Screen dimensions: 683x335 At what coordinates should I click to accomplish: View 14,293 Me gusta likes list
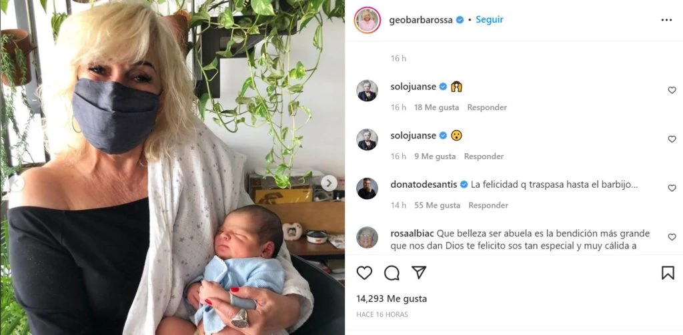pyautogui.click(x=391, y=299)
